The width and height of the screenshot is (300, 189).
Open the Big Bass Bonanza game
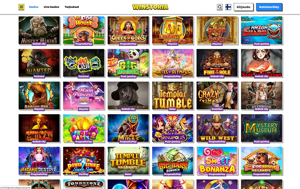pyautogui.click(x=172, y=161)
